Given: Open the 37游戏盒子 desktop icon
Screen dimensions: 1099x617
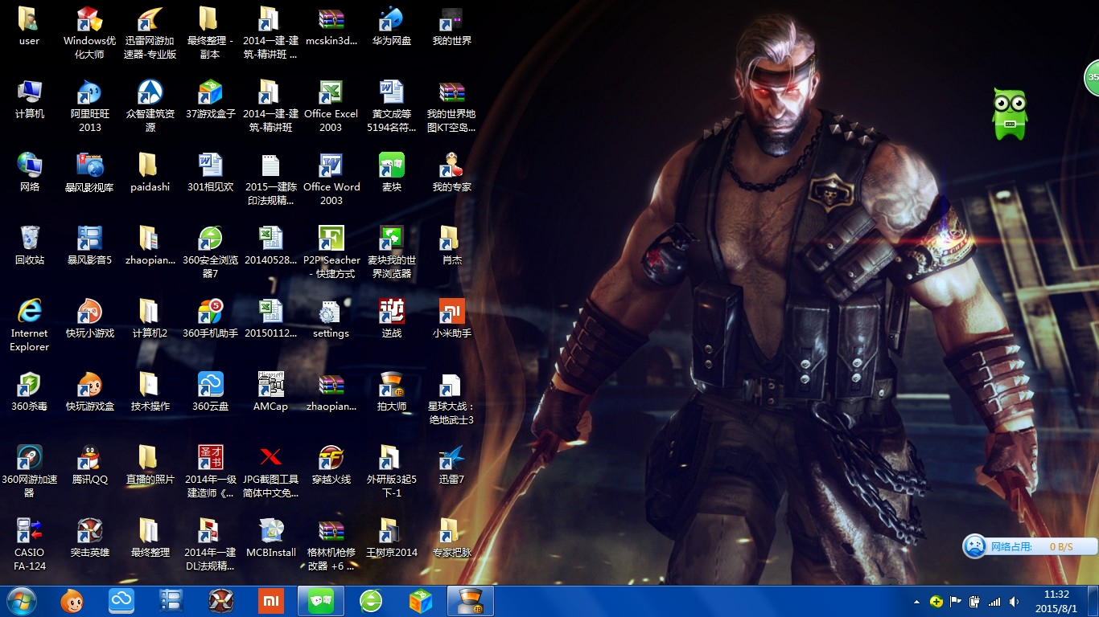Looking at the screenshot, I should (x=210, y=100).
